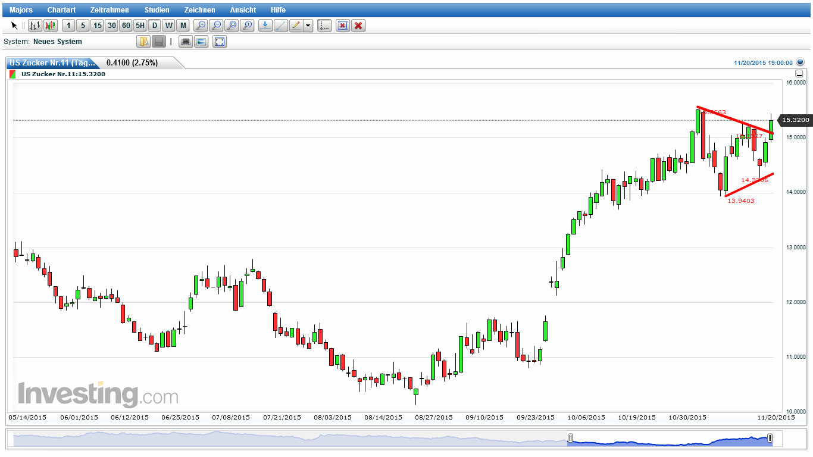Minimize the chart pane with underscore button

799,74
